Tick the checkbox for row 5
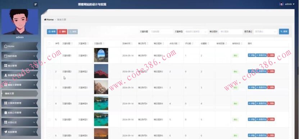The width and height of the screenshot is (299, 139). (49, 120)
